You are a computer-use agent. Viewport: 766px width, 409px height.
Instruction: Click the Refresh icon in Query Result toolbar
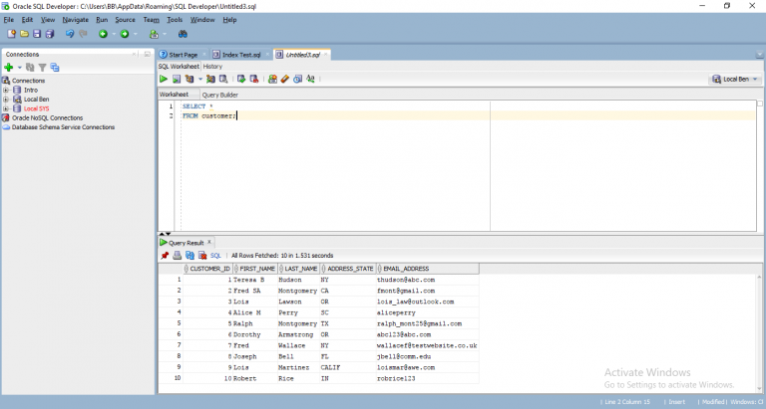coord(190,256)
